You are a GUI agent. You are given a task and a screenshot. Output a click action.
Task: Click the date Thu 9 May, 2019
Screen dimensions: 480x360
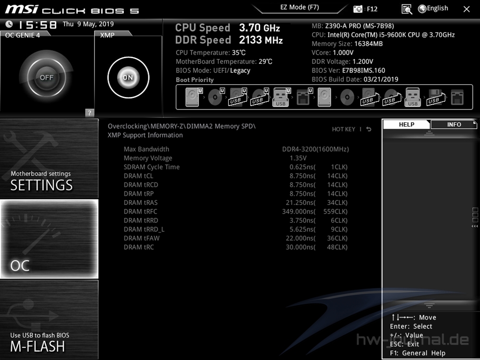click(x=88, y=24)
